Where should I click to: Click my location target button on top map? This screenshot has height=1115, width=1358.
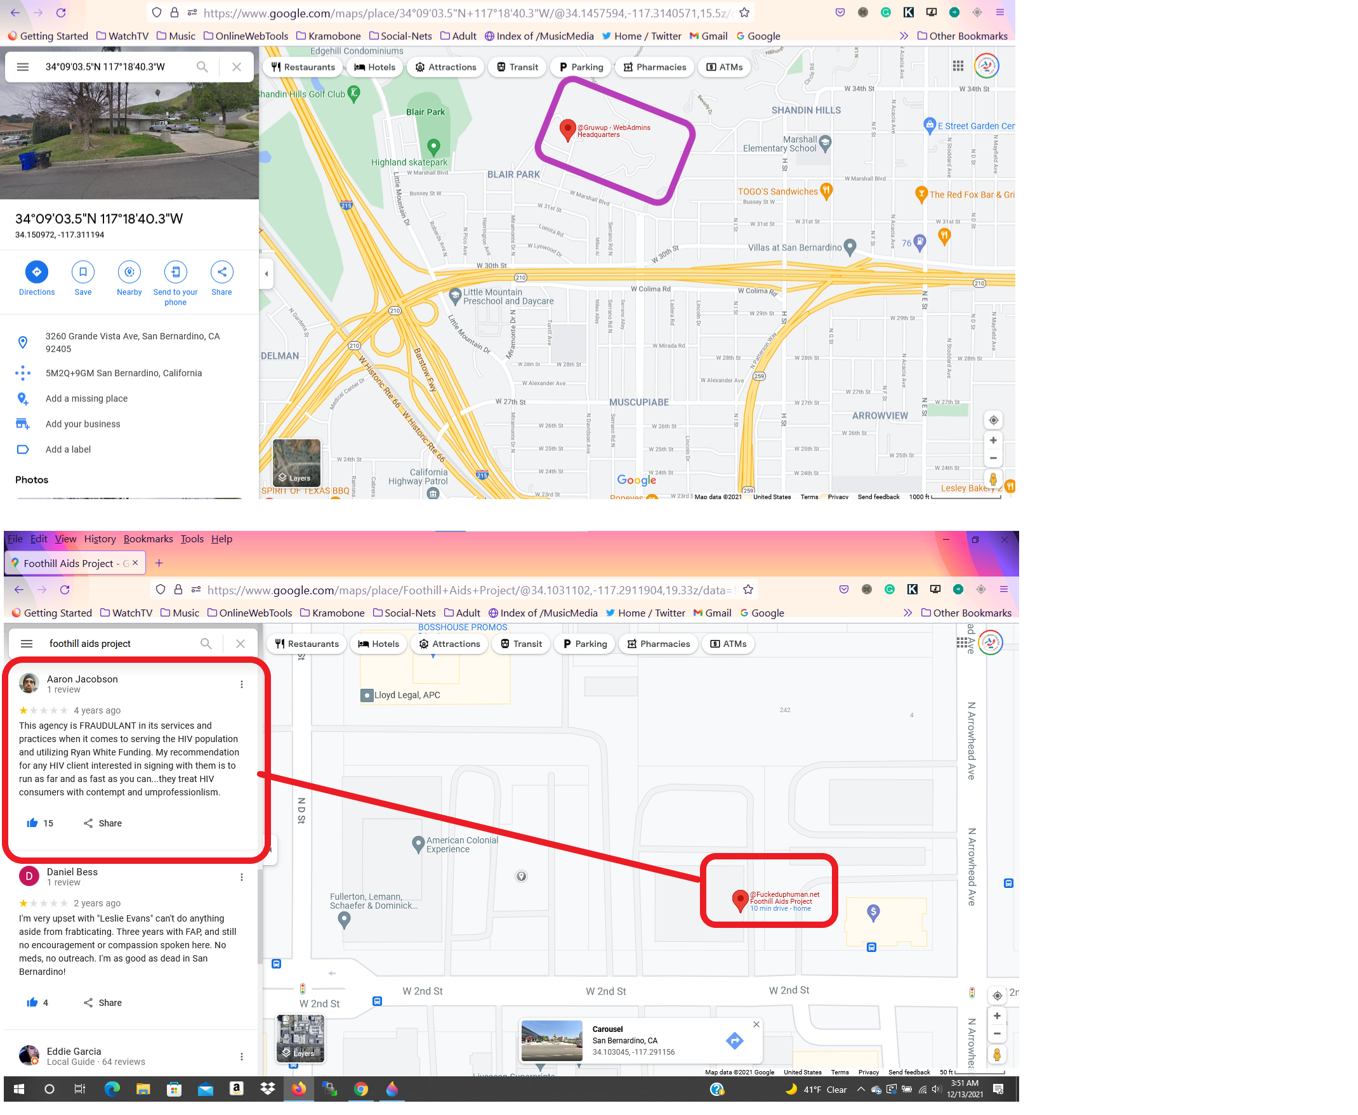tap(993, 420)
